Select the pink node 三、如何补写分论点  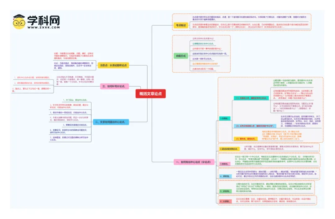pos(114,86)
